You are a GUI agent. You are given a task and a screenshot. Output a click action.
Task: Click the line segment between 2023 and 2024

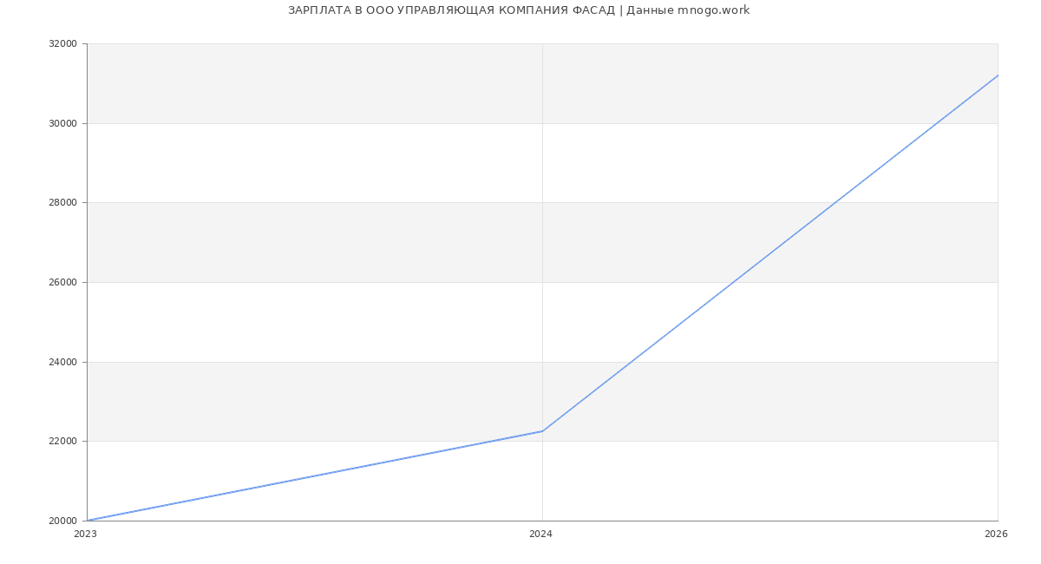coord(315,475)
